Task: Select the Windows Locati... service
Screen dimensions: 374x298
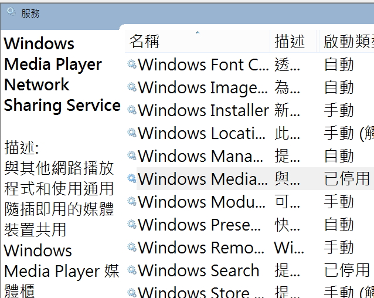Action: 202,133
